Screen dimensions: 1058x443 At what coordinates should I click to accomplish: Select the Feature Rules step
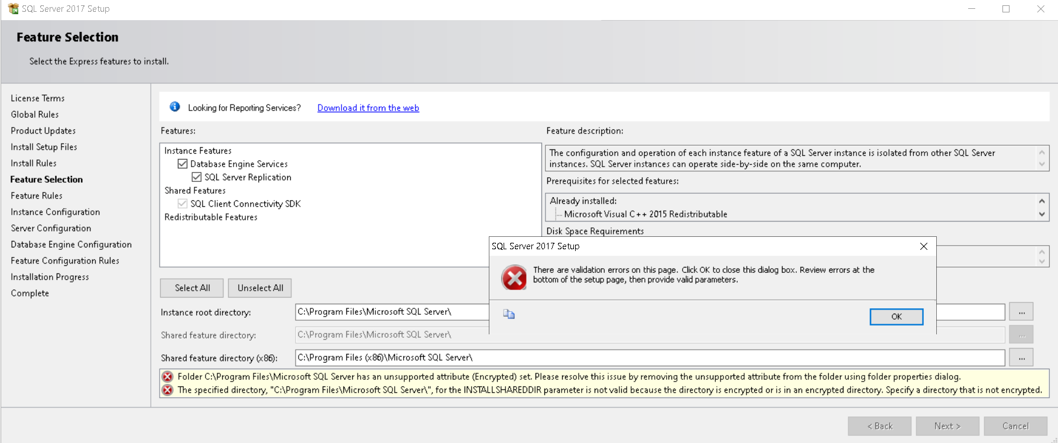37,196
